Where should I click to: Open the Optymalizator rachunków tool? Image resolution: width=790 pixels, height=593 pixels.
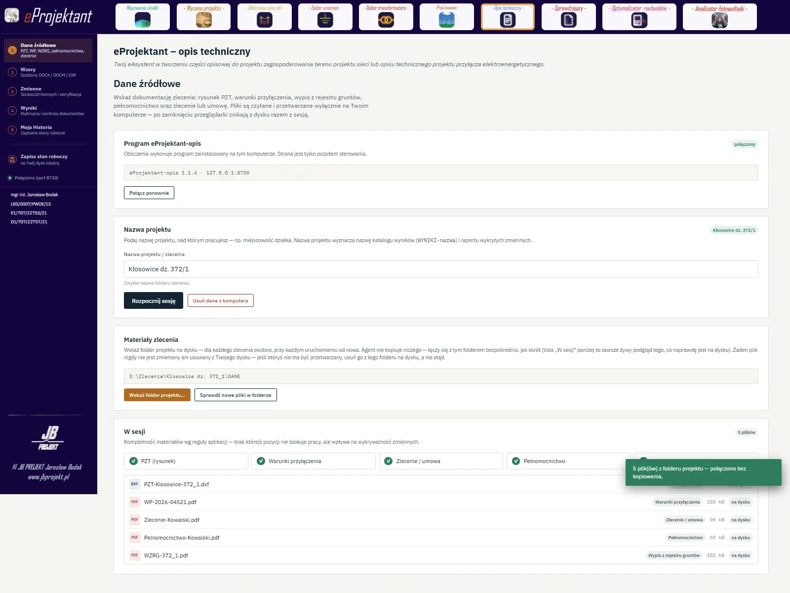(x=639, y=17)
